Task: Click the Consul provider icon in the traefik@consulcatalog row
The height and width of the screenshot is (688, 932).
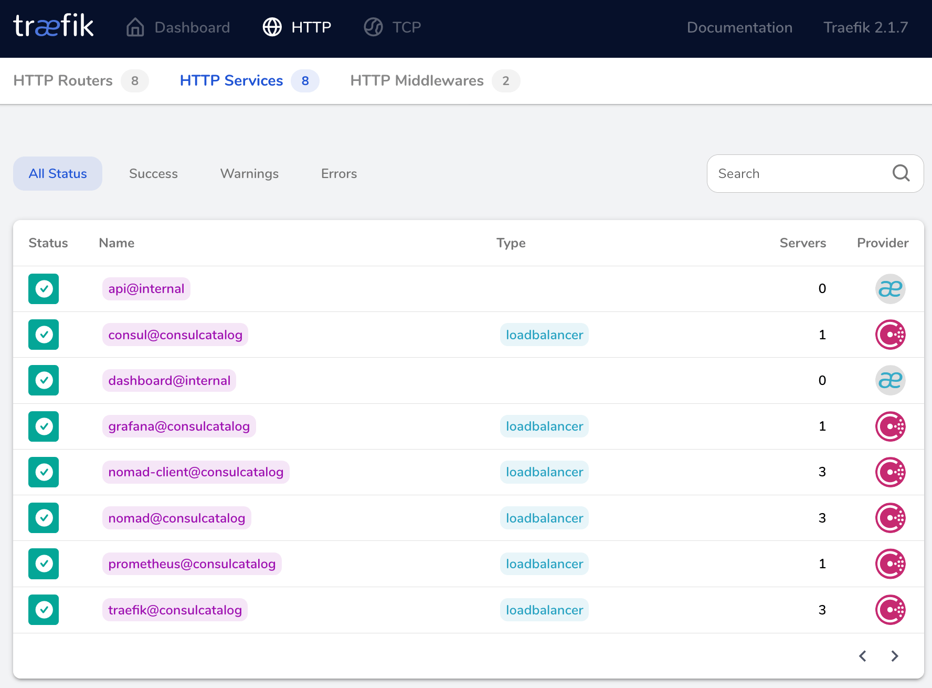Action: [x=890, y=610]
